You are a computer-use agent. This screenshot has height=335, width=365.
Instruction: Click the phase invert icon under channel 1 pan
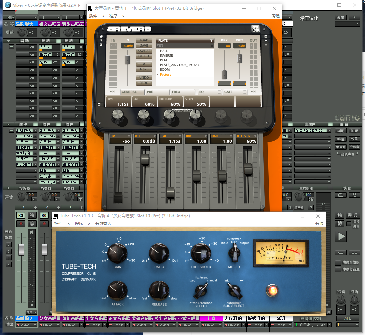[x=34, y=199]
